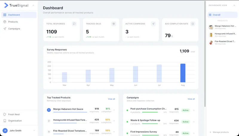The height and width of the screenshot is (136, 239).
Task: Click the 1,109 total in Survey Responses
Action: (x=184, y=51)
